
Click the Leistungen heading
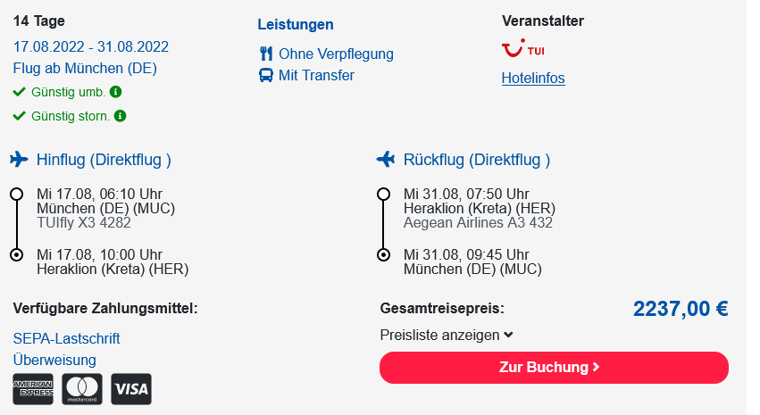tap(296, 24)
